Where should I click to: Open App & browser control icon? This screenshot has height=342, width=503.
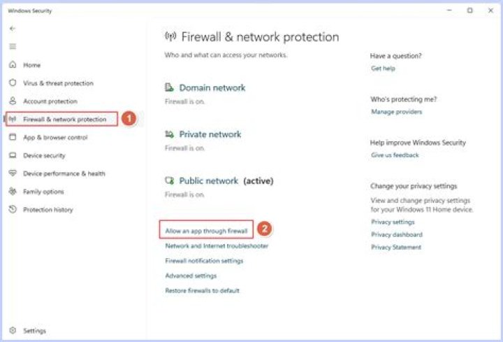(13, 138)
